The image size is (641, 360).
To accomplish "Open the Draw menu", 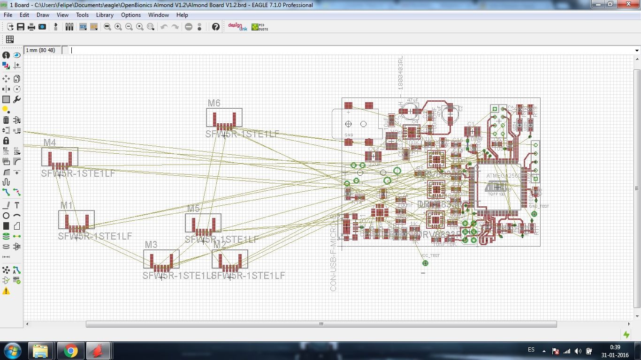I will 43,15.
